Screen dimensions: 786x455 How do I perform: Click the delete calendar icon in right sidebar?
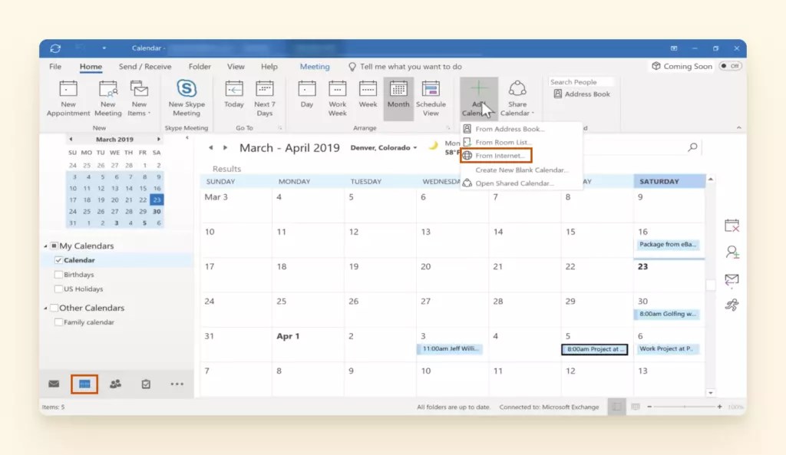click(x=732, y=225)
